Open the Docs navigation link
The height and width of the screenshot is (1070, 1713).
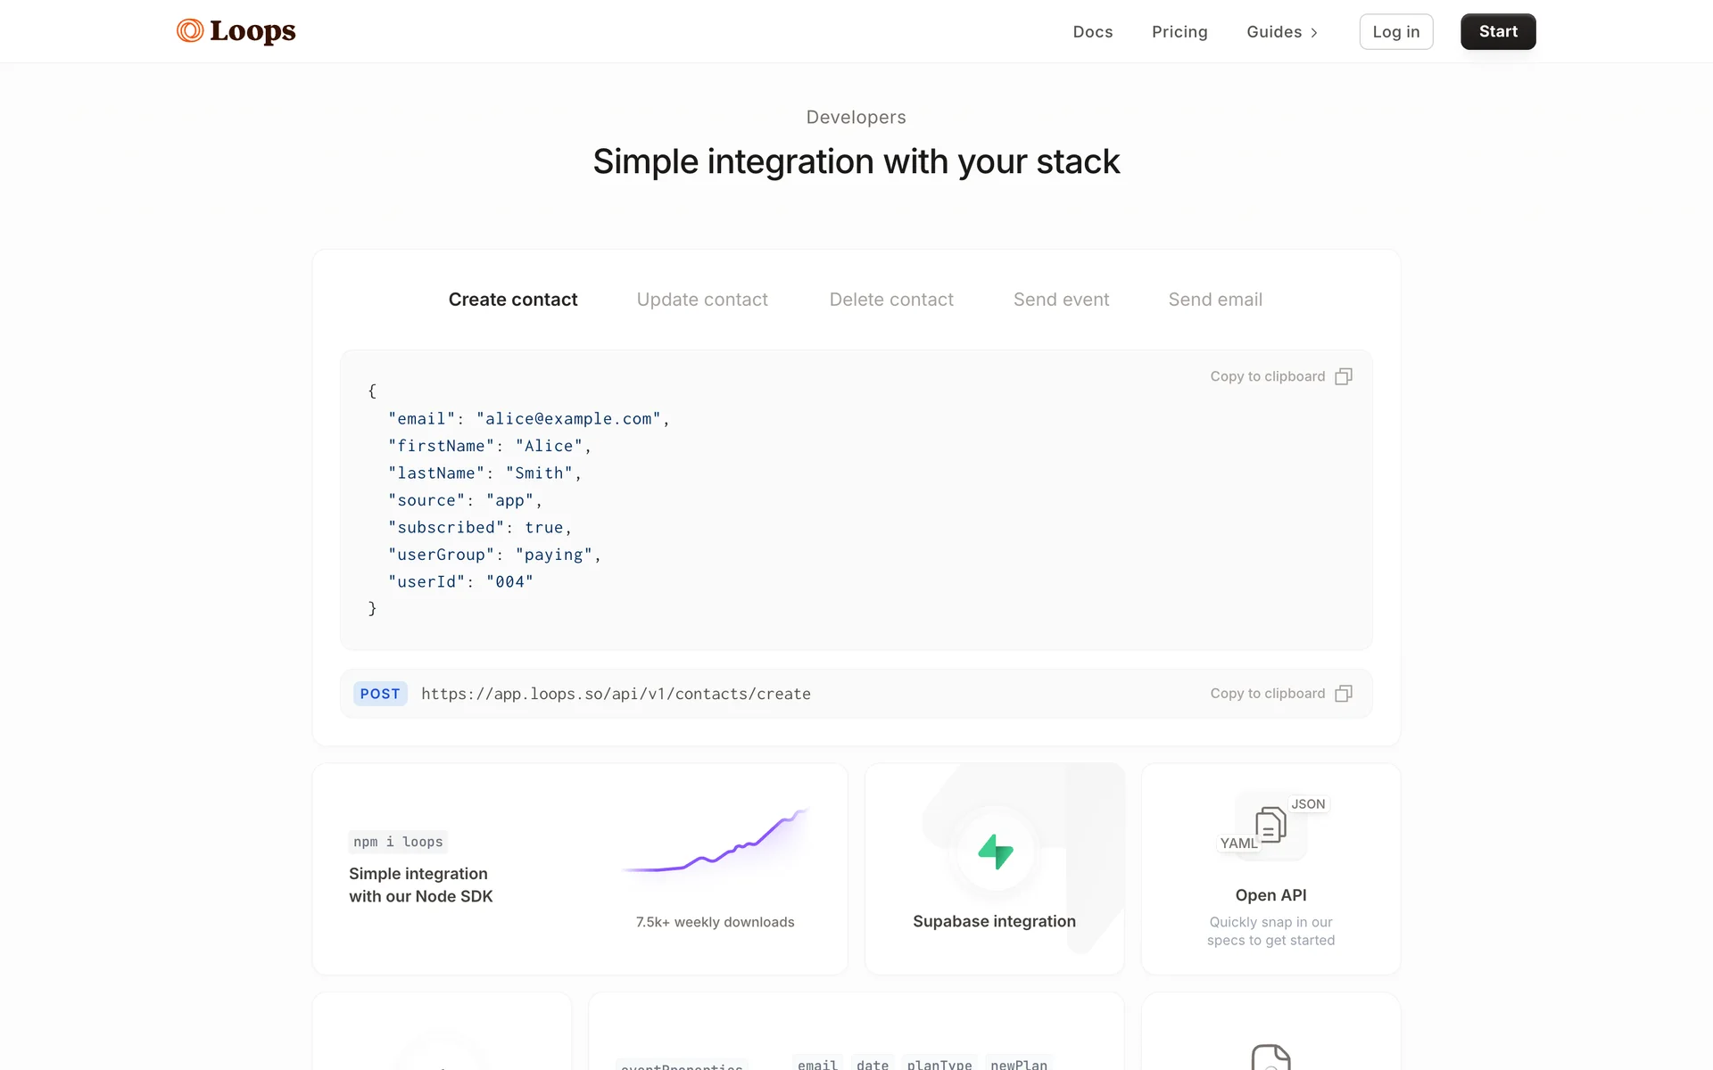(1093, 32)
